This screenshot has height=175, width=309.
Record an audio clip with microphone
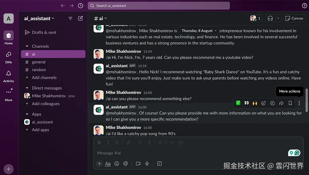(x=147, y=164)
